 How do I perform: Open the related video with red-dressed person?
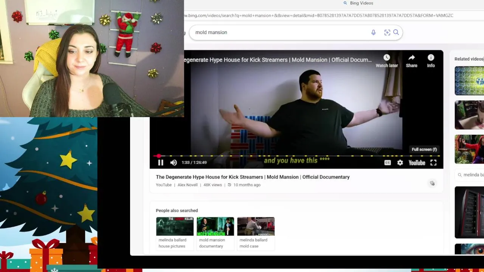click(469, 149)
